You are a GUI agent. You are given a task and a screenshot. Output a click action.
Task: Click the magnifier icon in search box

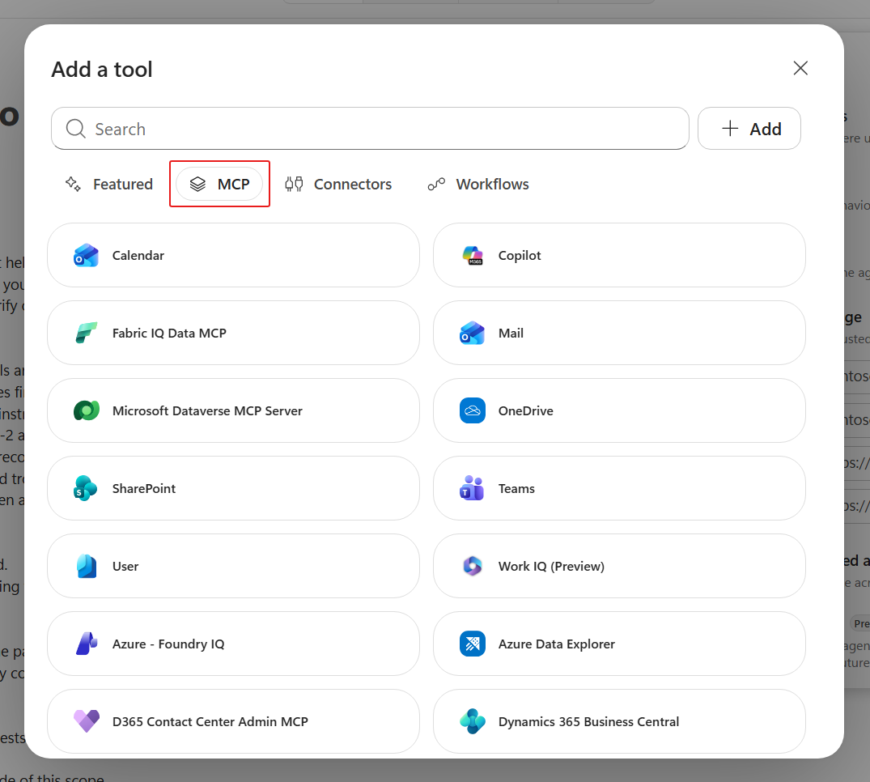tap(75, 129)
